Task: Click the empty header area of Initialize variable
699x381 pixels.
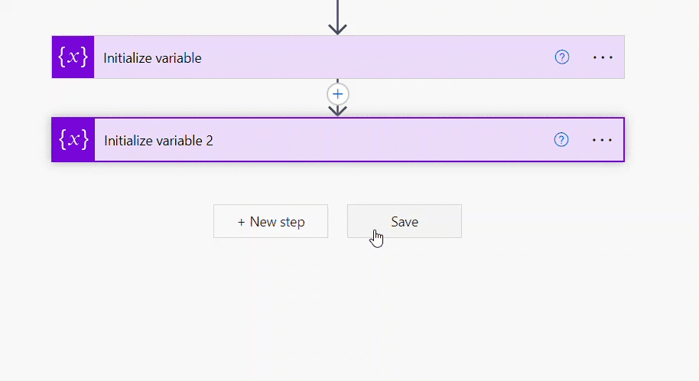Action: [367, 57]
